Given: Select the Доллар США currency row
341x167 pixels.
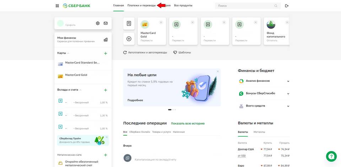Looking at the screenshot, I should pos(264,149).
